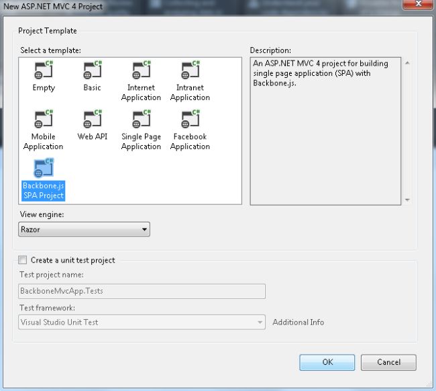Choose the Mobile Application template icon
436x391 pixels.
[x=44, y=119]
